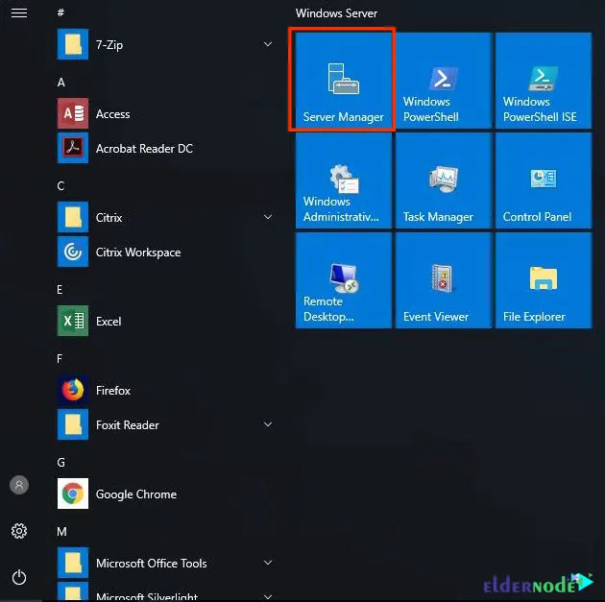Click the Citrix Workspace icon
The height and width of the screenshot is (602, 605).
(73, 252)
